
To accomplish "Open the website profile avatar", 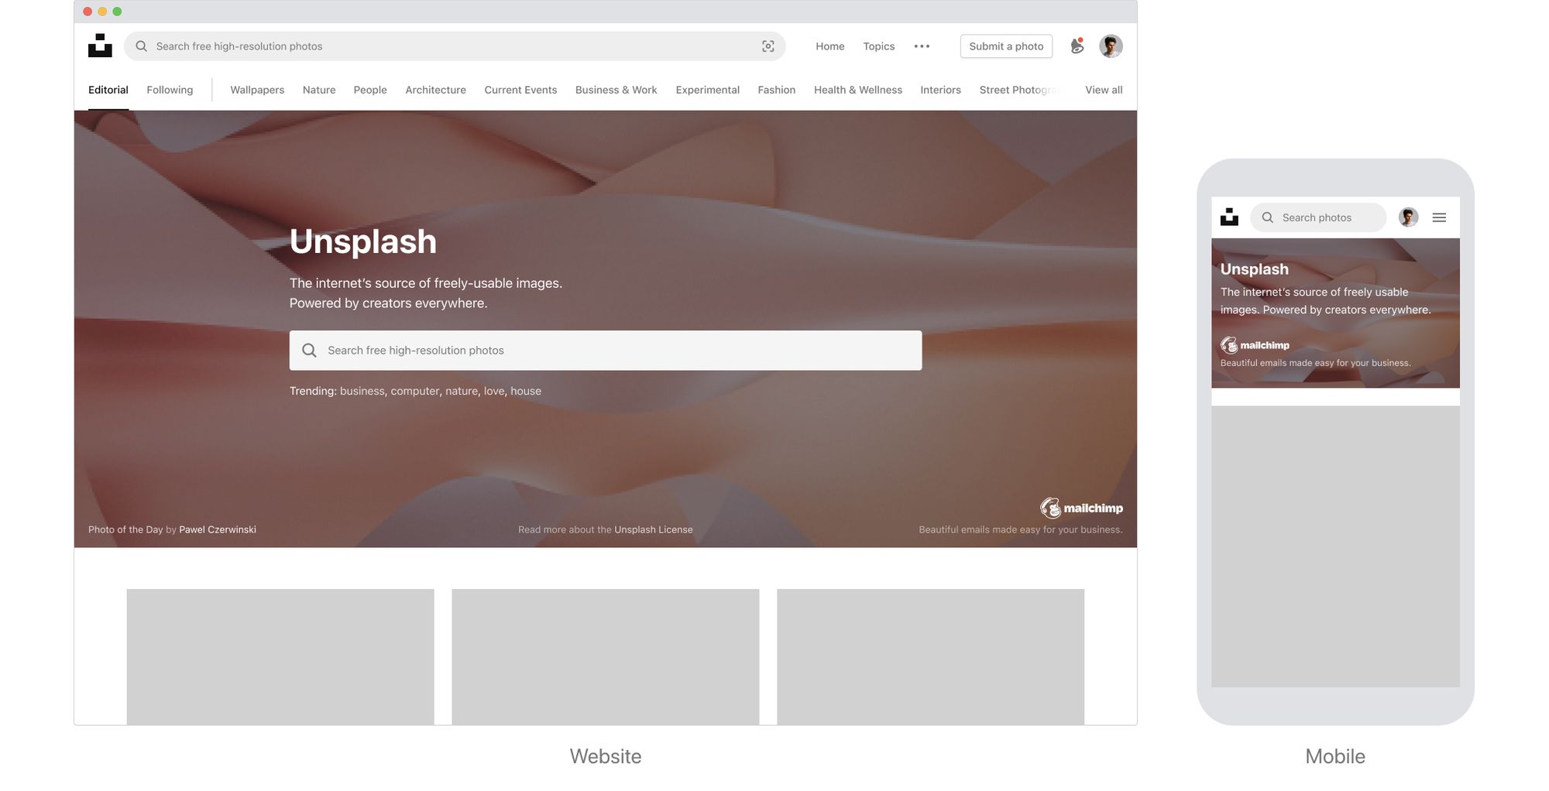I will coord(1111,46).
